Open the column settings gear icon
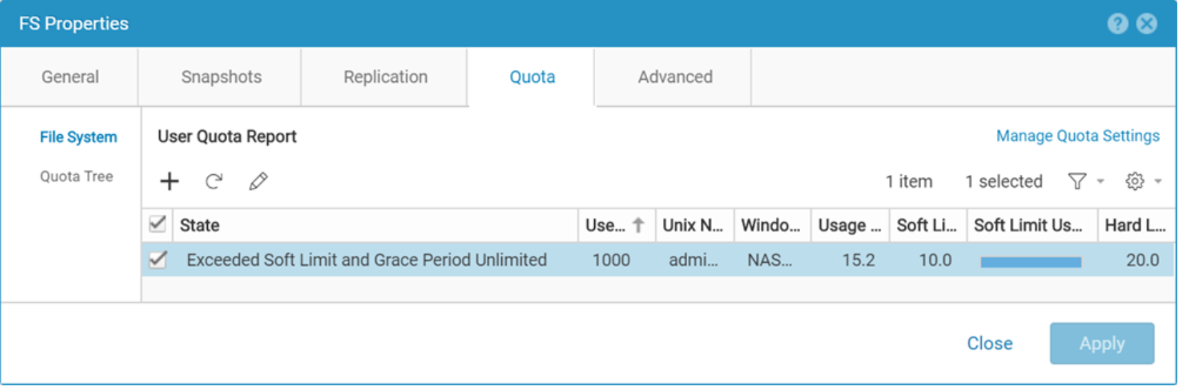 (x=1135, y=181)
